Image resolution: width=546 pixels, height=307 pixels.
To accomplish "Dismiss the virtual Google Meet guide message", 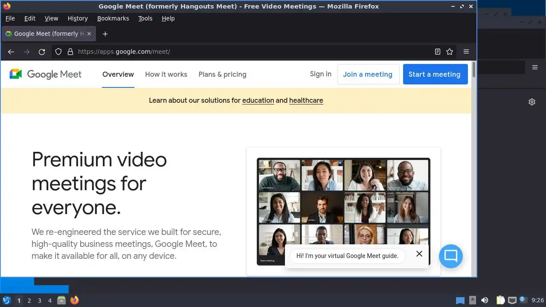I will [x=419, y=254].
